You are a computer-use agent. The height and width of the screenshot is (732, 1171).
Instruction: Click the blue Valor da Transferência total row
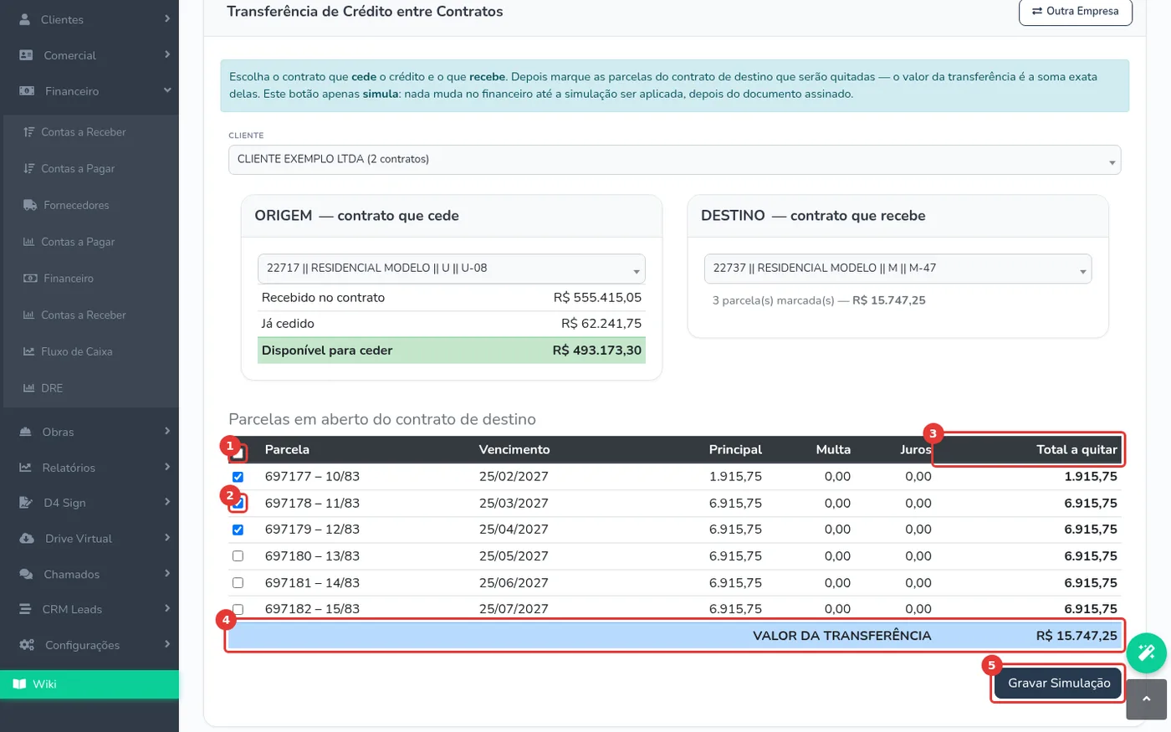click(674, 636)
